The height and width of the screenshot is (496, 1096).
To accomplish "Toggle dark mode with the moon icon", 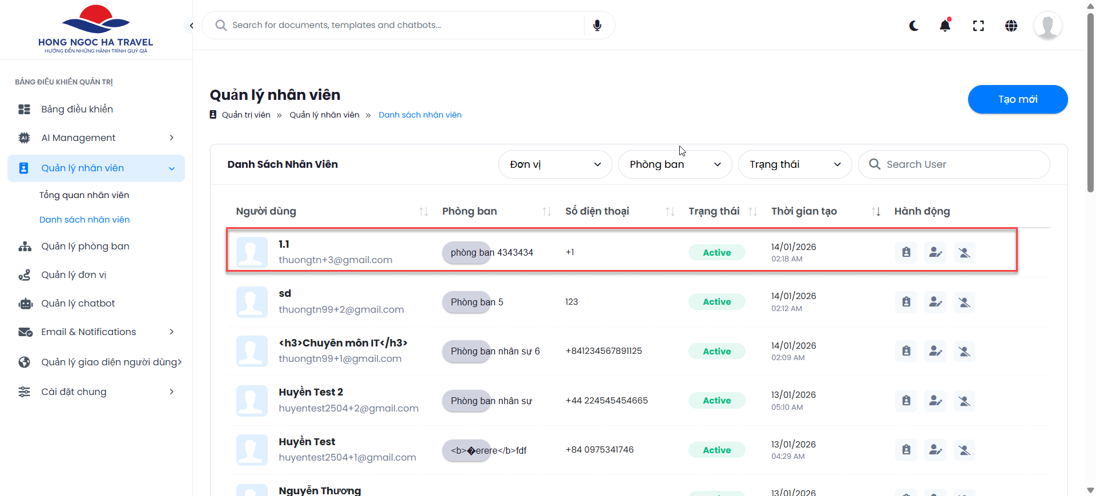I will click(914, 26).
